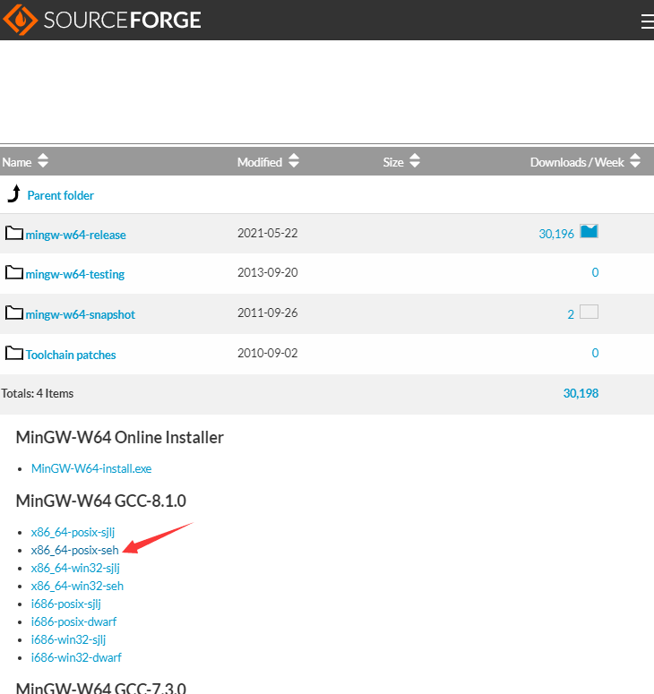Click the folder icon beside Toolchain patches
This screenshot has width=654, height=694.
point(13,354)
